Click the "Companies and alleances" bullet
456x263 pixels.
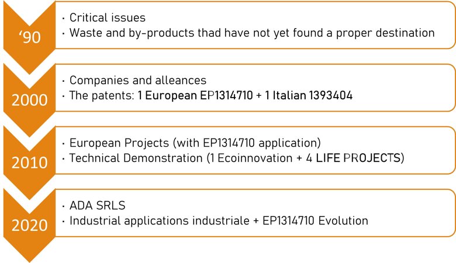click(x=137, y=80)
